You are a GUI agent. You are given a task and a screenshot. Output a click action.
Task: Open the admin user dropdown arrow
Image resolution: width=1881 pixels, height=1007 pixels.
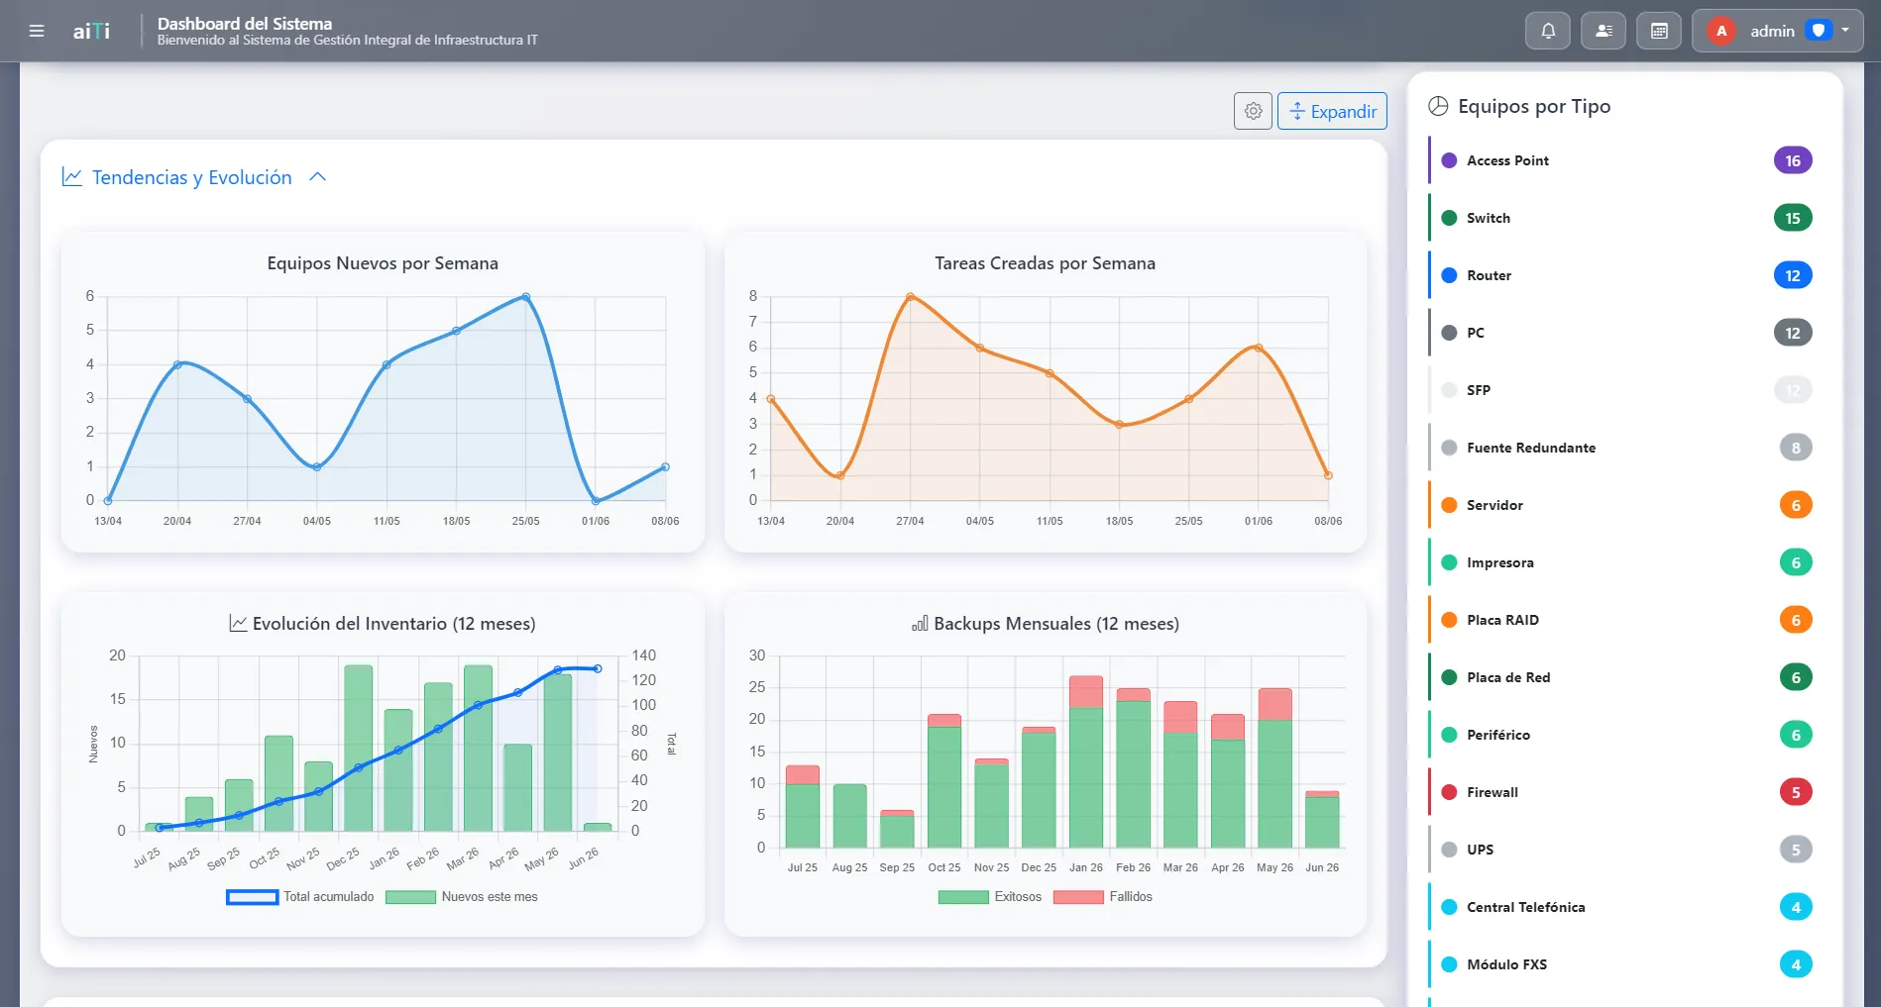(1845, 31)
